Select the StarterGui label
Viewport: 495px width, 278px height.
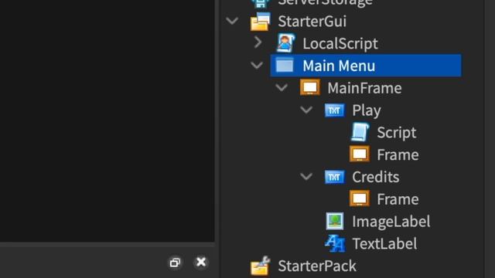pos(312,22)
